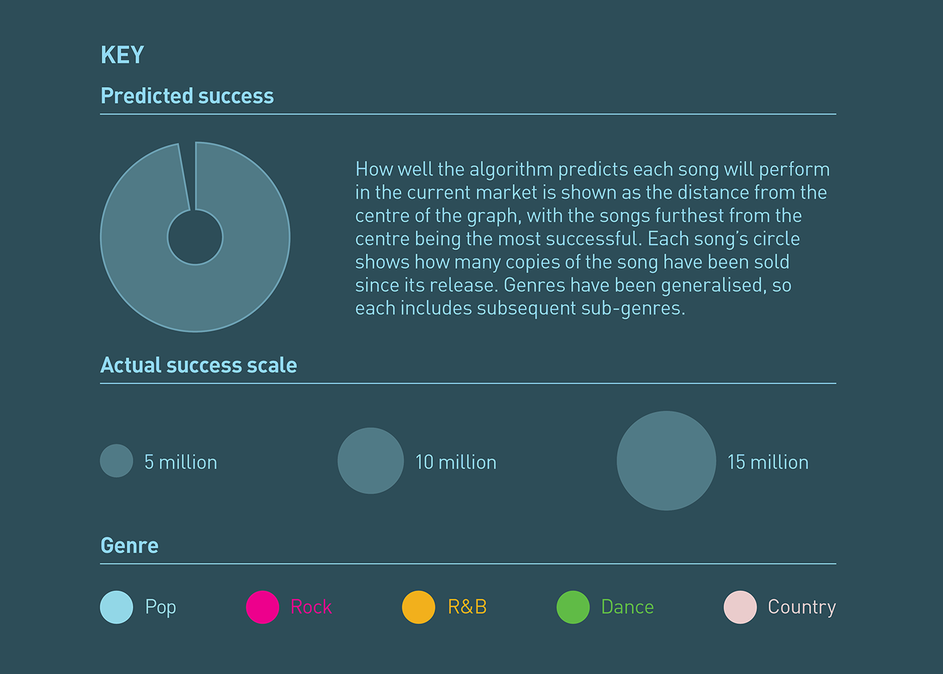Click the R&B label text
943x674 pixels.
click(467, 607)
